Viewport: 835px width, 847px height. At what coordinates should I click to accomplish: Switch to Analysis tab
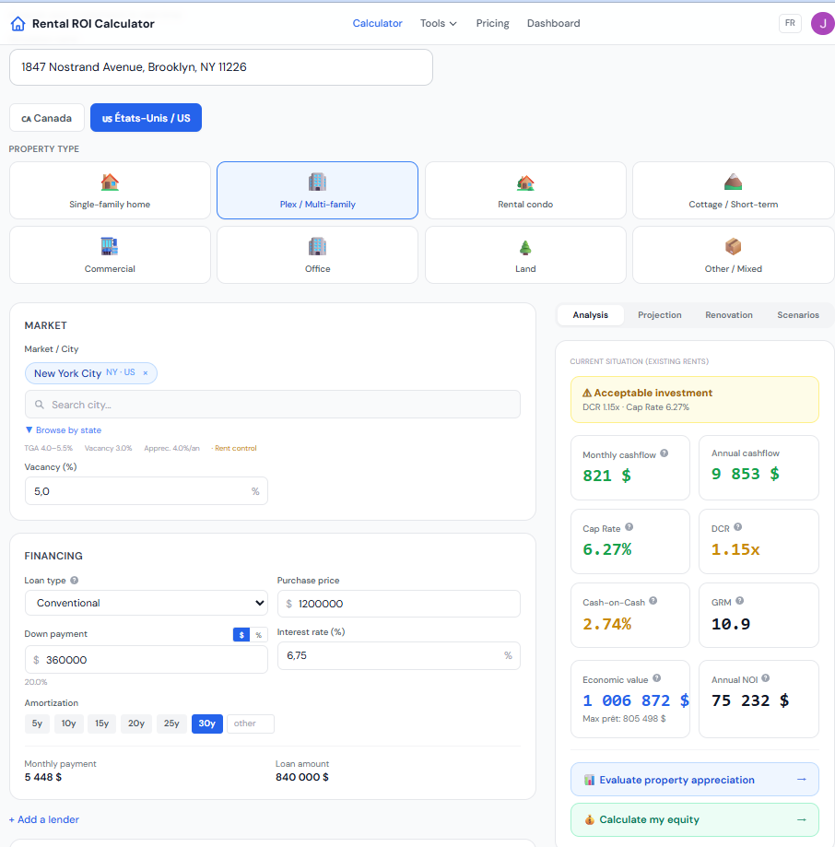[x=591, y=315]
